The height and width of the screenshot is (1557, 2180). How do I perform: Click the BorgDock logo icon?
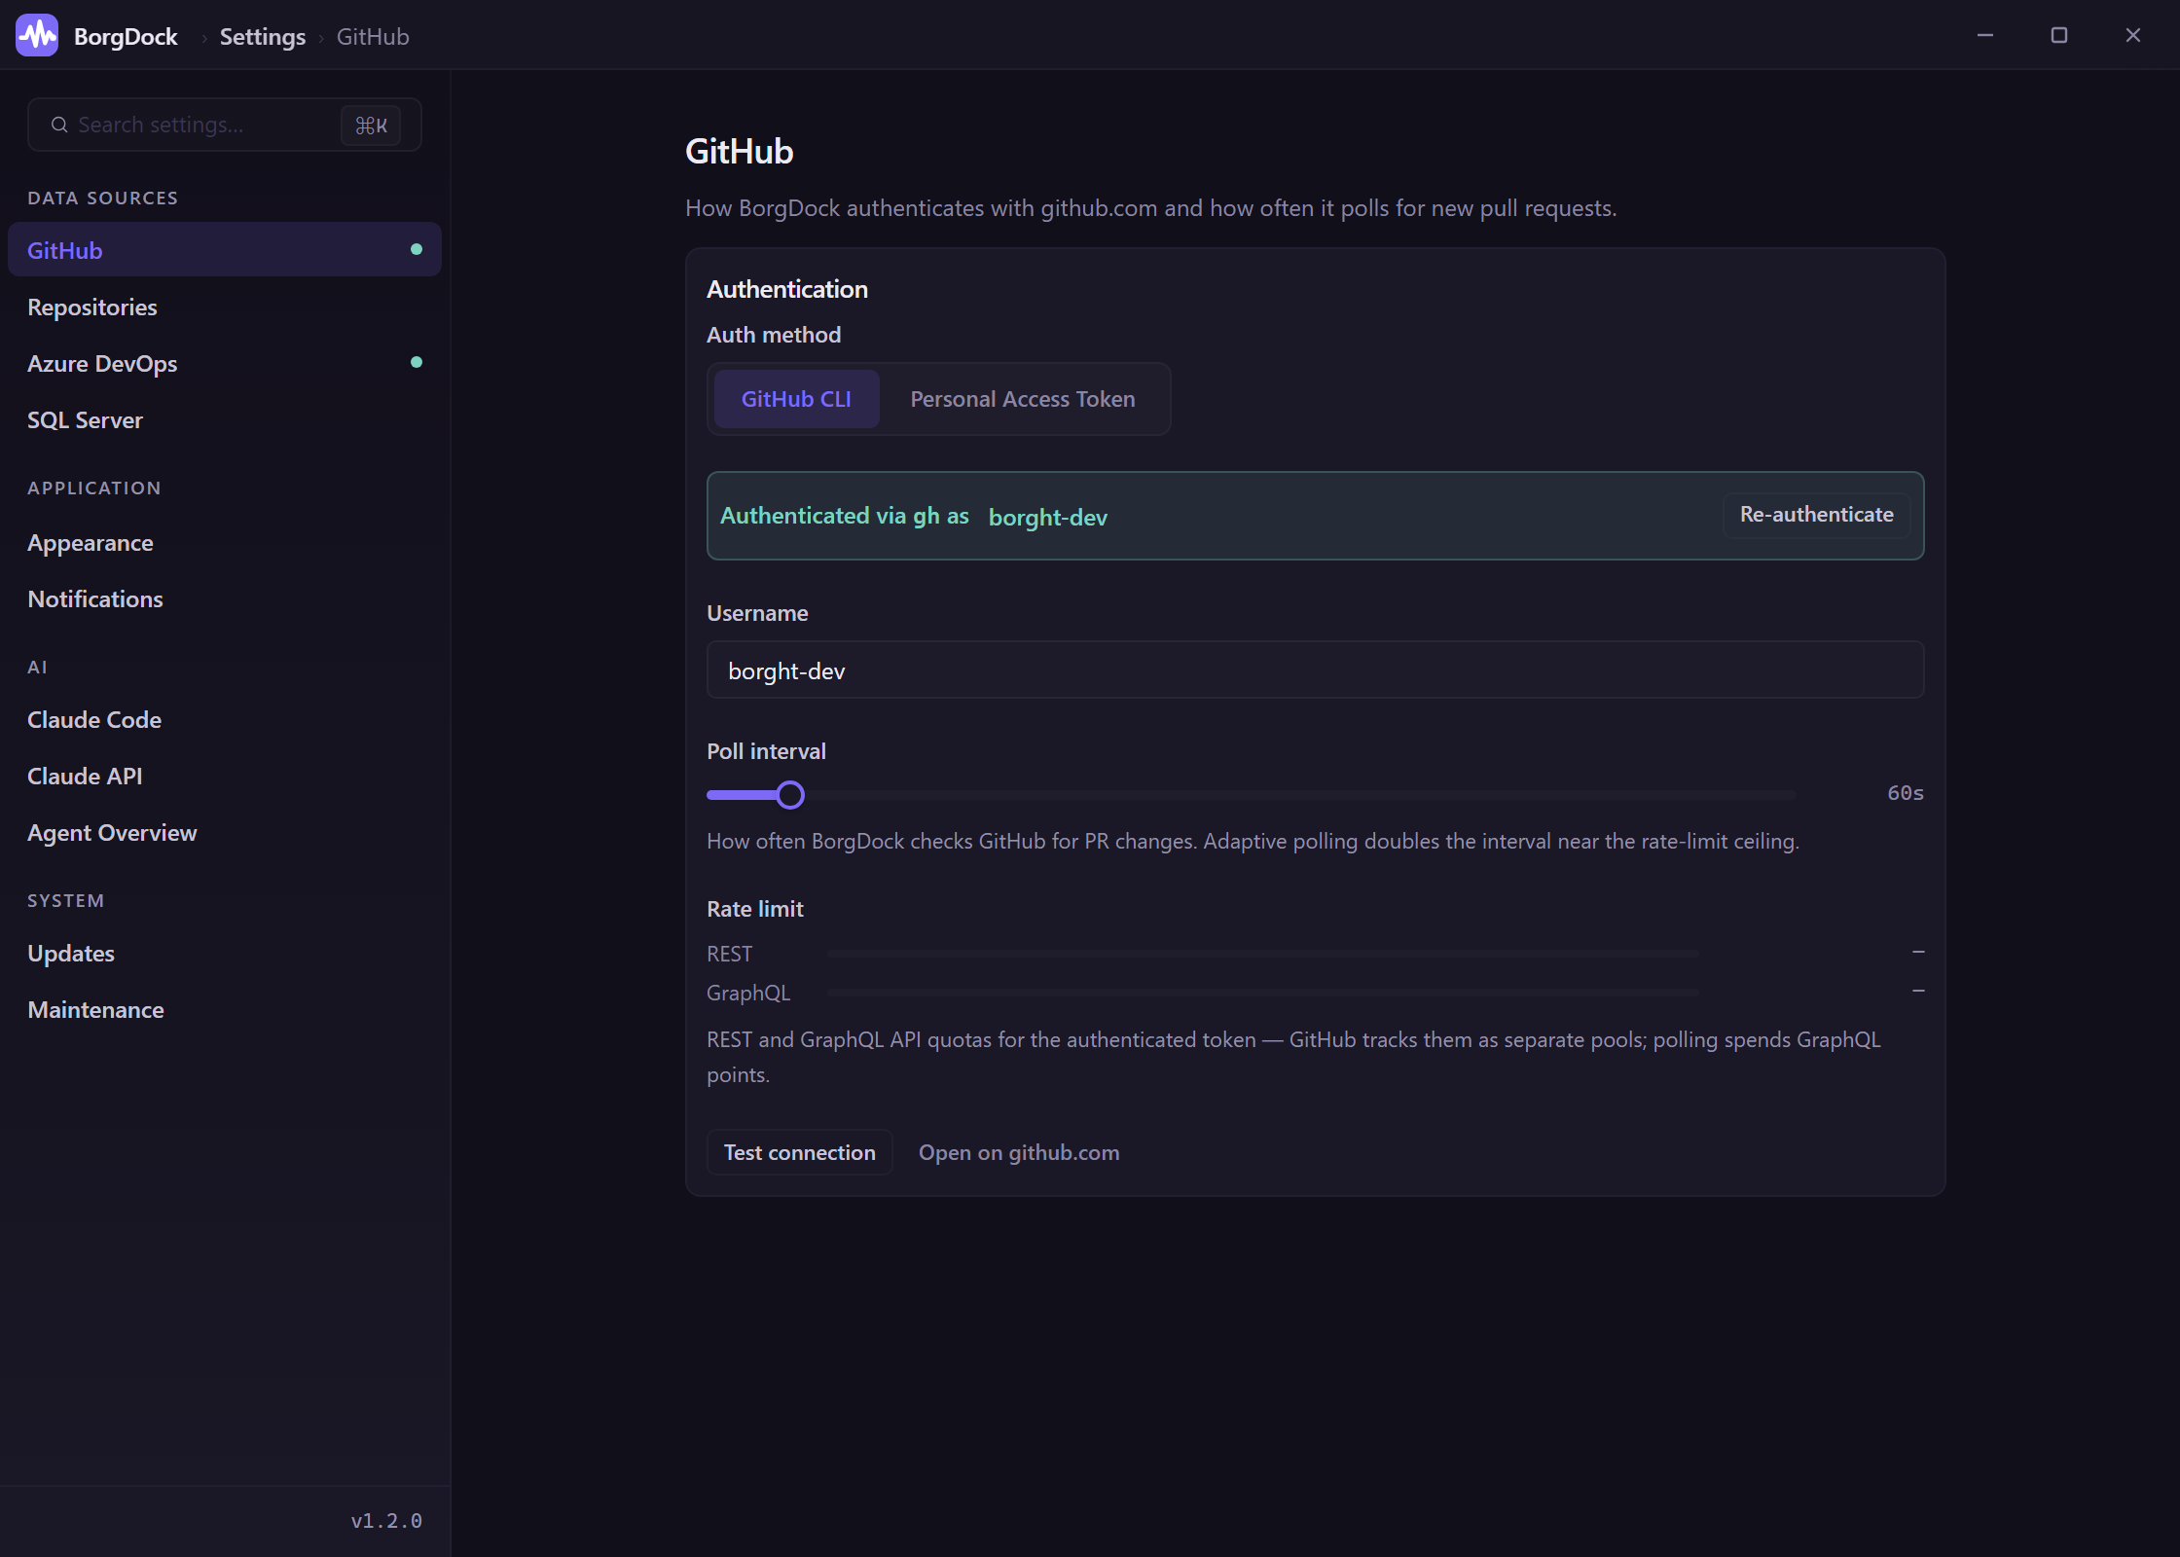[37, 36]
